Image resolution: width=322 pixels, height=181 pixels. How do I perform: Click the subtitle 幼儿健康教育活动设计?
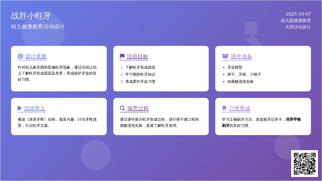(38, 27)
